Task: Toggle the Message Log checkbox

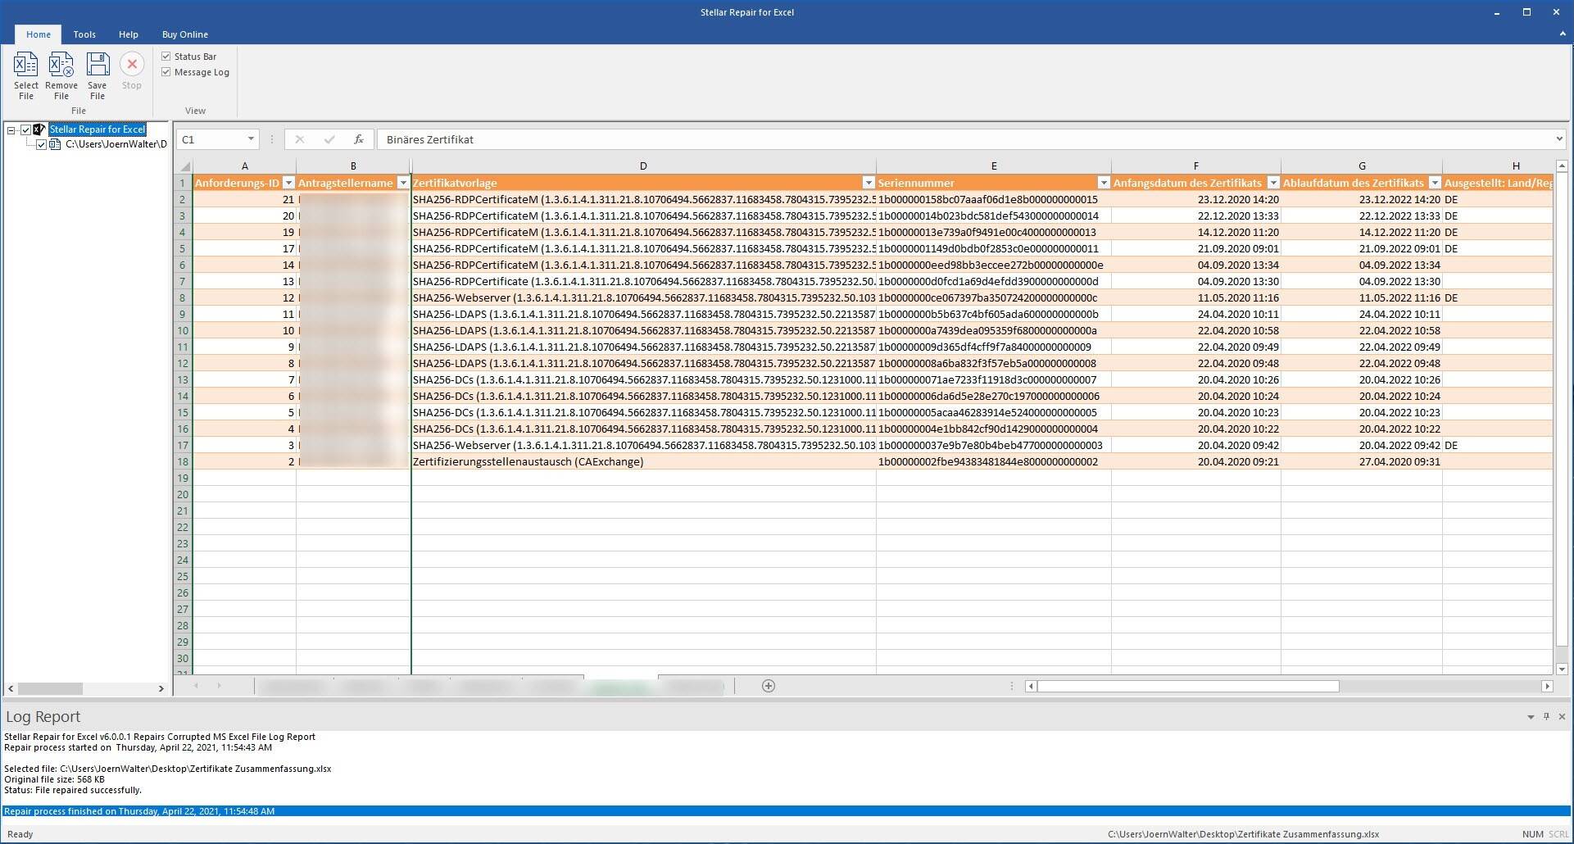Action: [x=166, y=72]
